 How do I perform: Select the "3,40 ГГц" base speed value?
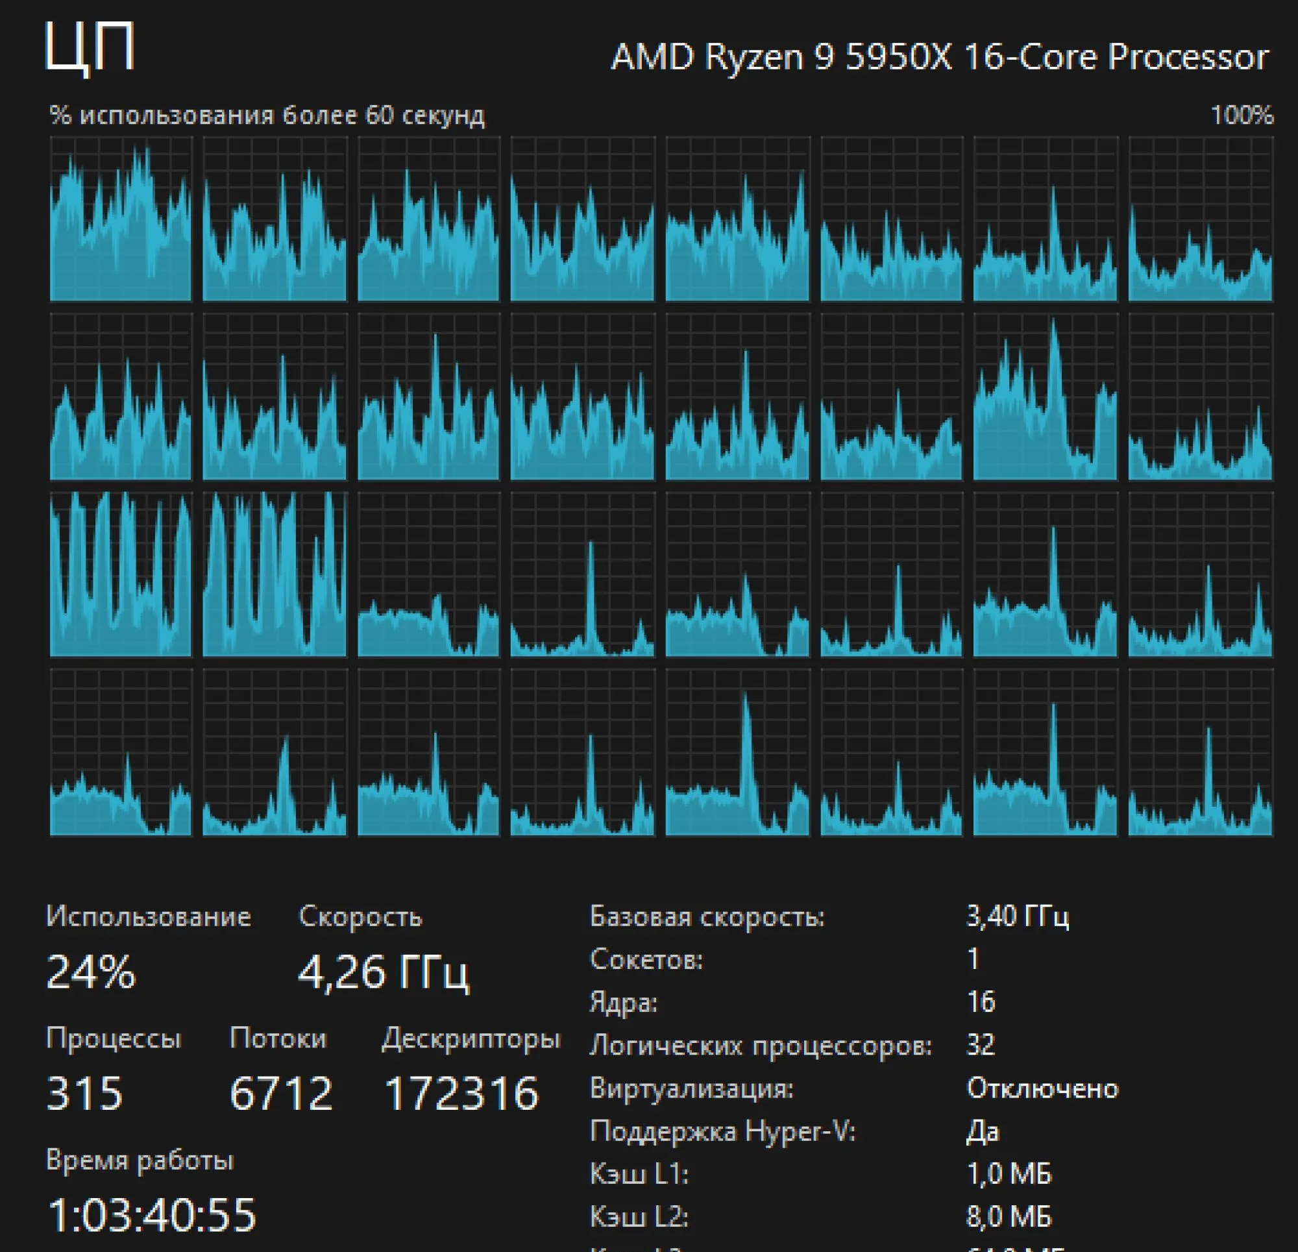coord(1018,916)
